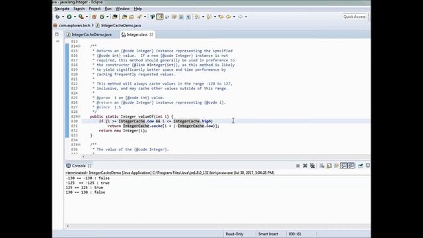Image resolution: width=423 pixels, height=238 pixels.
Task: Toggle Word Wrap icon in Console toolbar
Action: pos(336,166)
